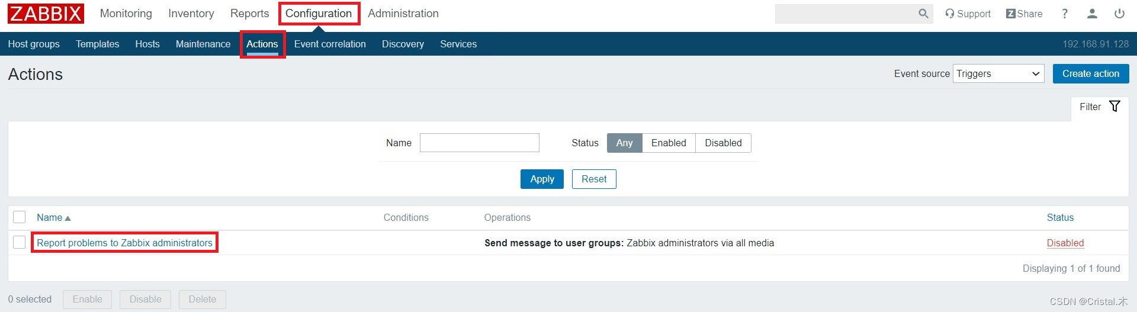Open the Reports menu
This screenshot has height=312, width=1137.
249,14
